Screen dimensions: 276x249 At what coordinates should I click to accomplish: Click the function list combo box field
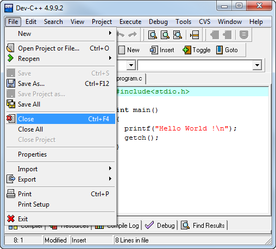pyautogui.click(x=196, y=65)
